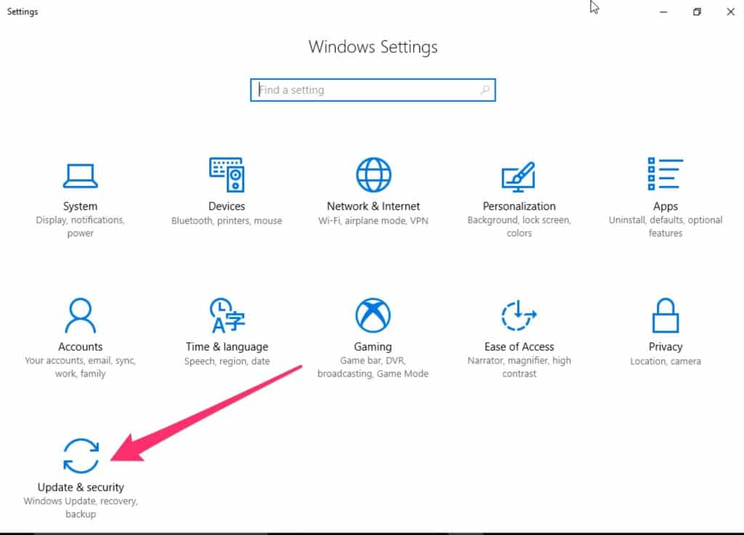
Task: Click the search magnifier icon
Action: [x=485, y=89]
